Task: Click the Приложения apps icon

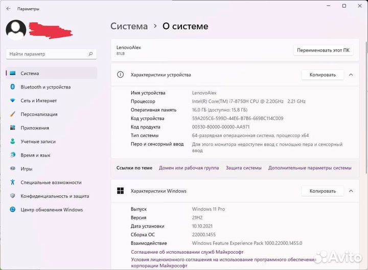Action: 13,128
